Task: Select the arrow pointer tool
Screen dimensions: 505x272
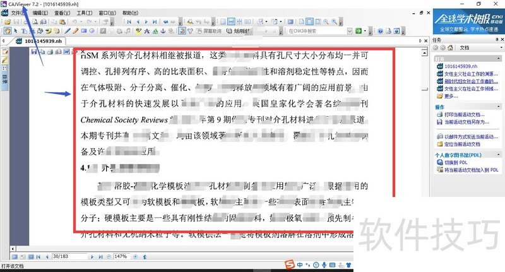Action: (16, 31)
